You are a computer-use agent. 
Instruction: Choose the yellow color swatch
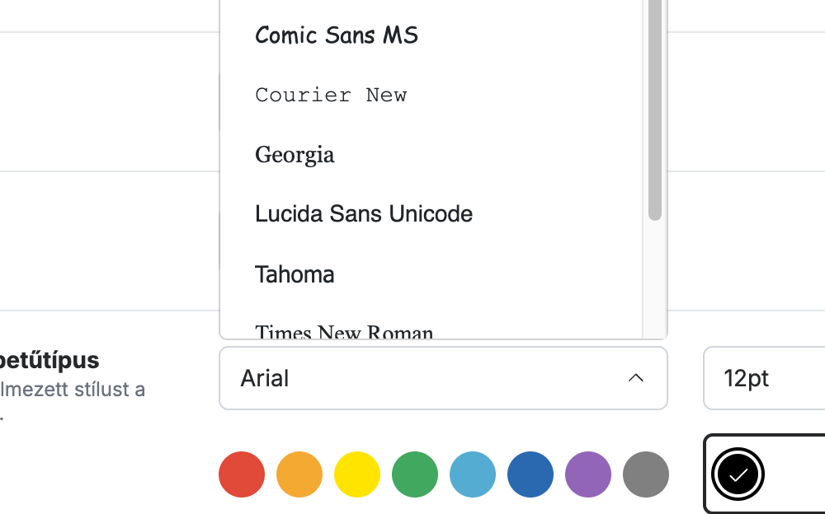[x=357, y=474]
